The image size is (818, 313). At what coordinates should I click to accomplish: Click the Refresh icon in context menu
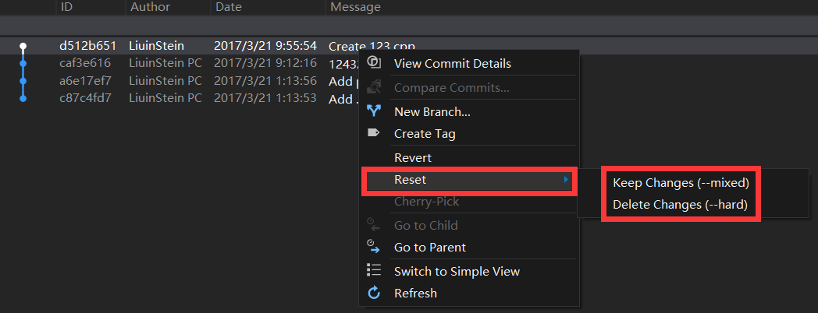click(374, 293)
